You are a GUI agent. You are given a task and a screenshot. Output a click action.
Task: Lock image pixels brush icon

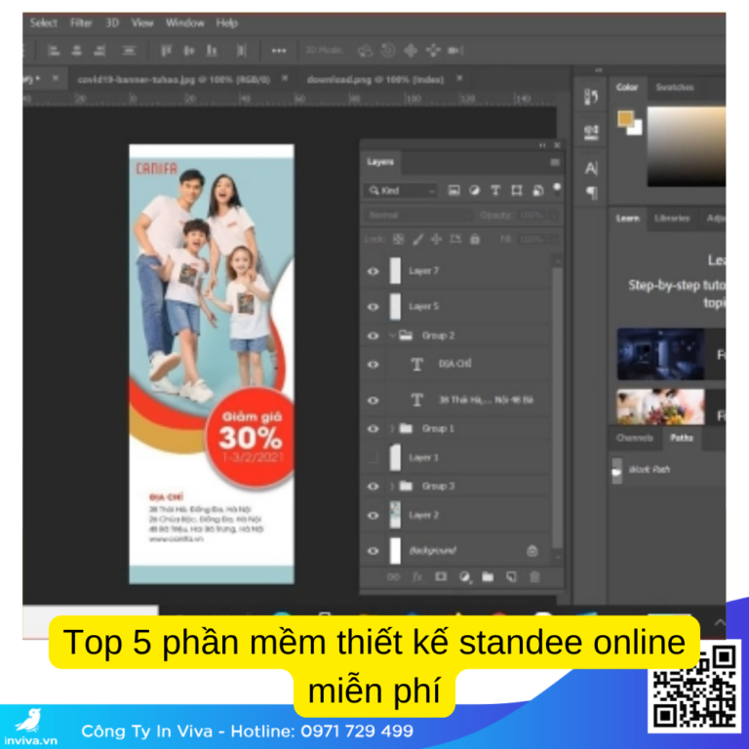pyautogui.click(x=418, y=239)
